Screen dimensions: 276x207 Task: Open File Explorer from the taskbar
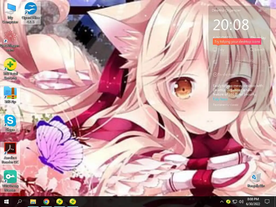pyautogui.click(x=33, y=202)
